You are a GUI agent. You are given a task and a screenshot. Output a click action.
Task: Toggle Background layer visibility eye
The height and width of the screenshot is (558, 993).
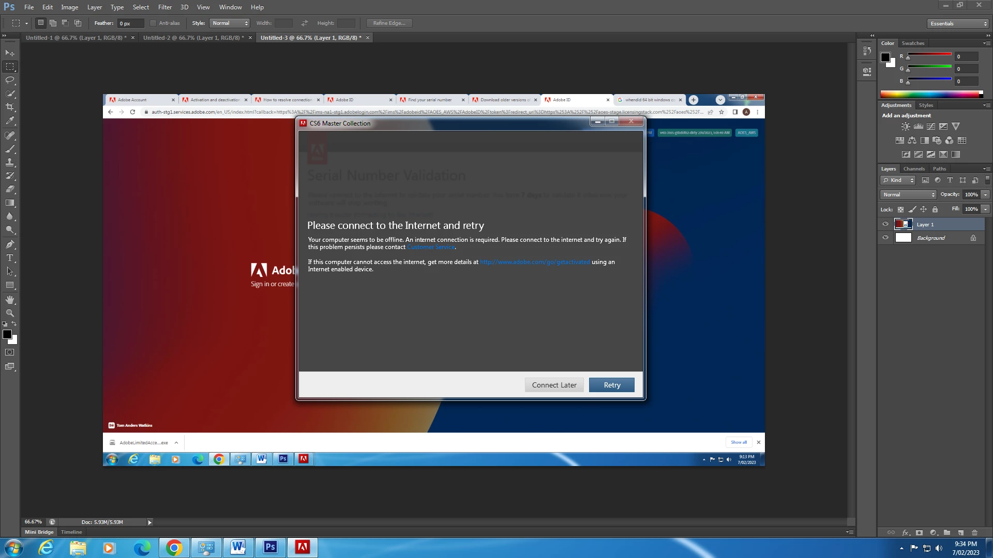tap(885, 238)
